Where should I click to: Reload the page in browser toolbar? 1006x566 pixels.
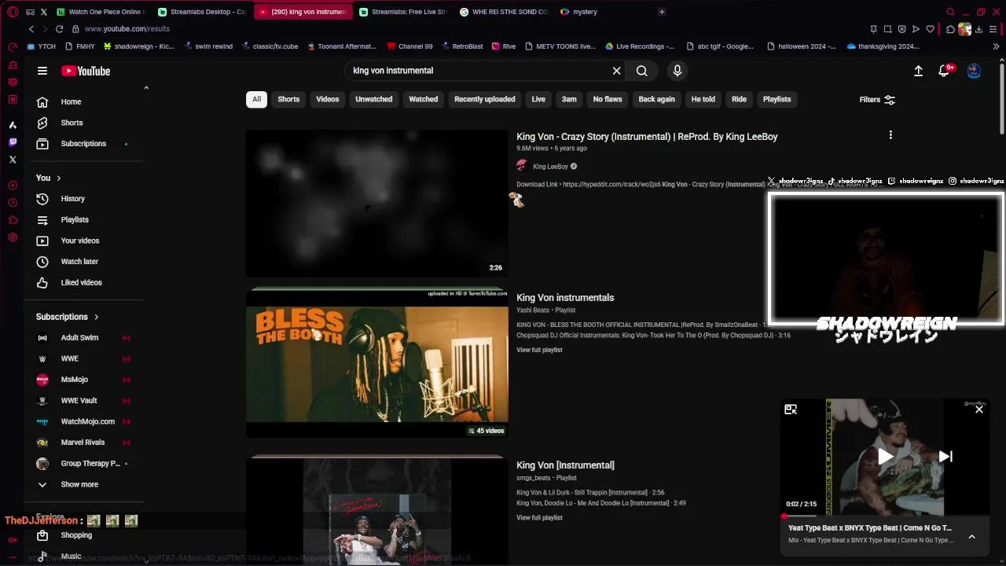(59, 29)
